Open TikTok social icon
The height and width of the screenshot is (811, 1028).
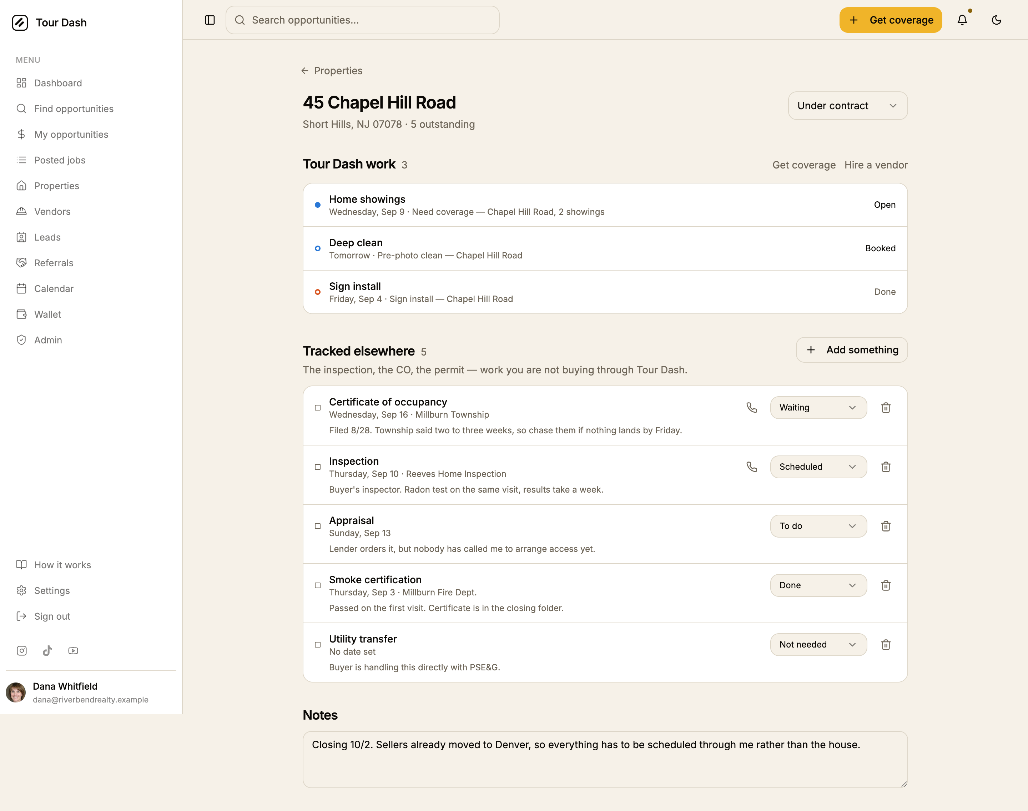(x=47, y=650)
